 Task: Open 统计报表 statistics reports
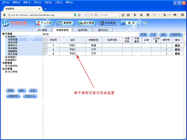coord(87,23)
